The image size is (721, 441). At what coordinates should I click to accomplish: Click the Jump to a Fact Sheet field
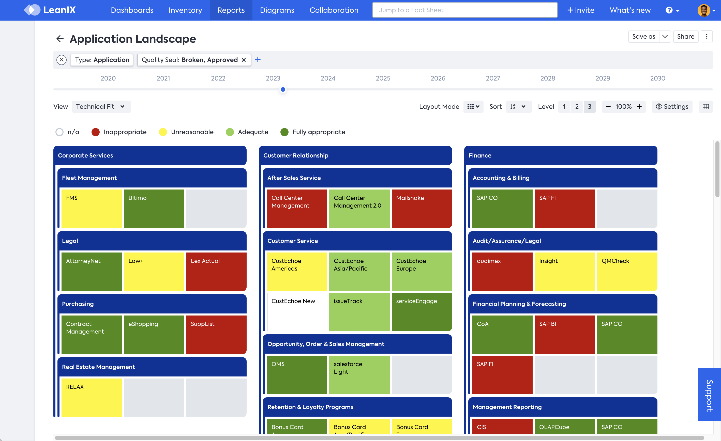(x=464, y=10)
